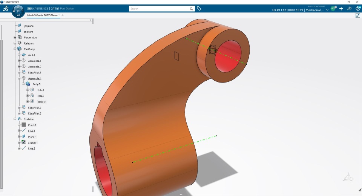This screenshot has height=196, width=362.
Task: Click the Assemble.2 feature icon
Action: point(24,66)
